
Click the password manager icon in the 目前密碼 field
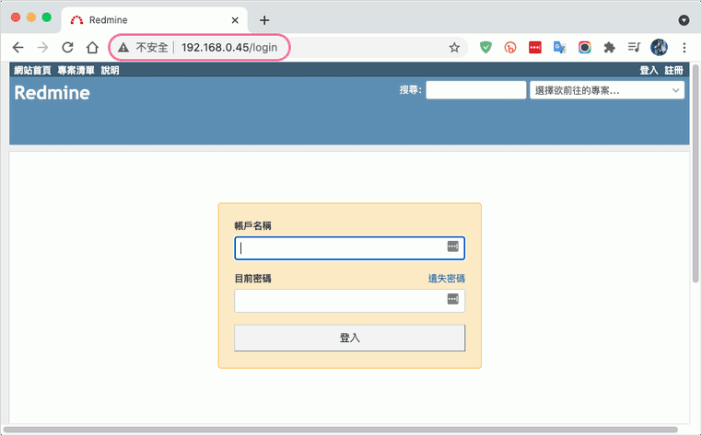point(453,299)
